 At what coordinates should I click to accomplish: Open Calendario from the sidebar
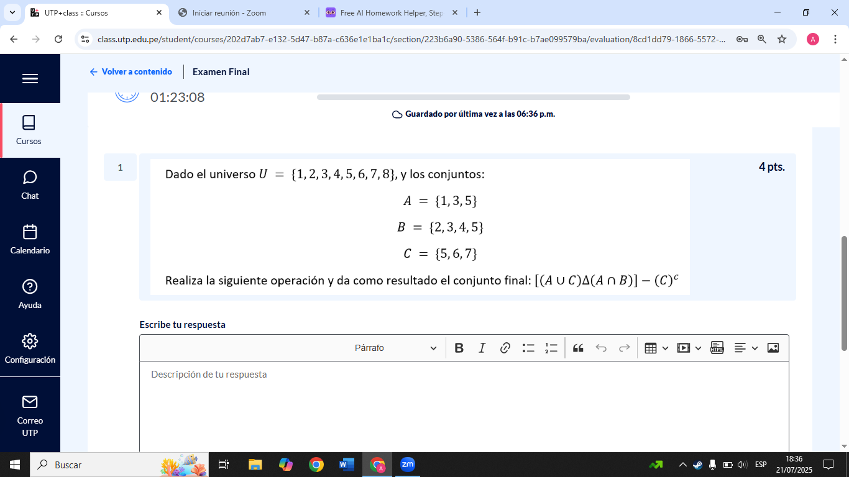(x=30, y=239)
